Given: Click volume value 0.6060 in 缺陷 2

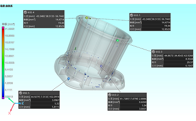Looking at the screenshot, I should (143, 102).
